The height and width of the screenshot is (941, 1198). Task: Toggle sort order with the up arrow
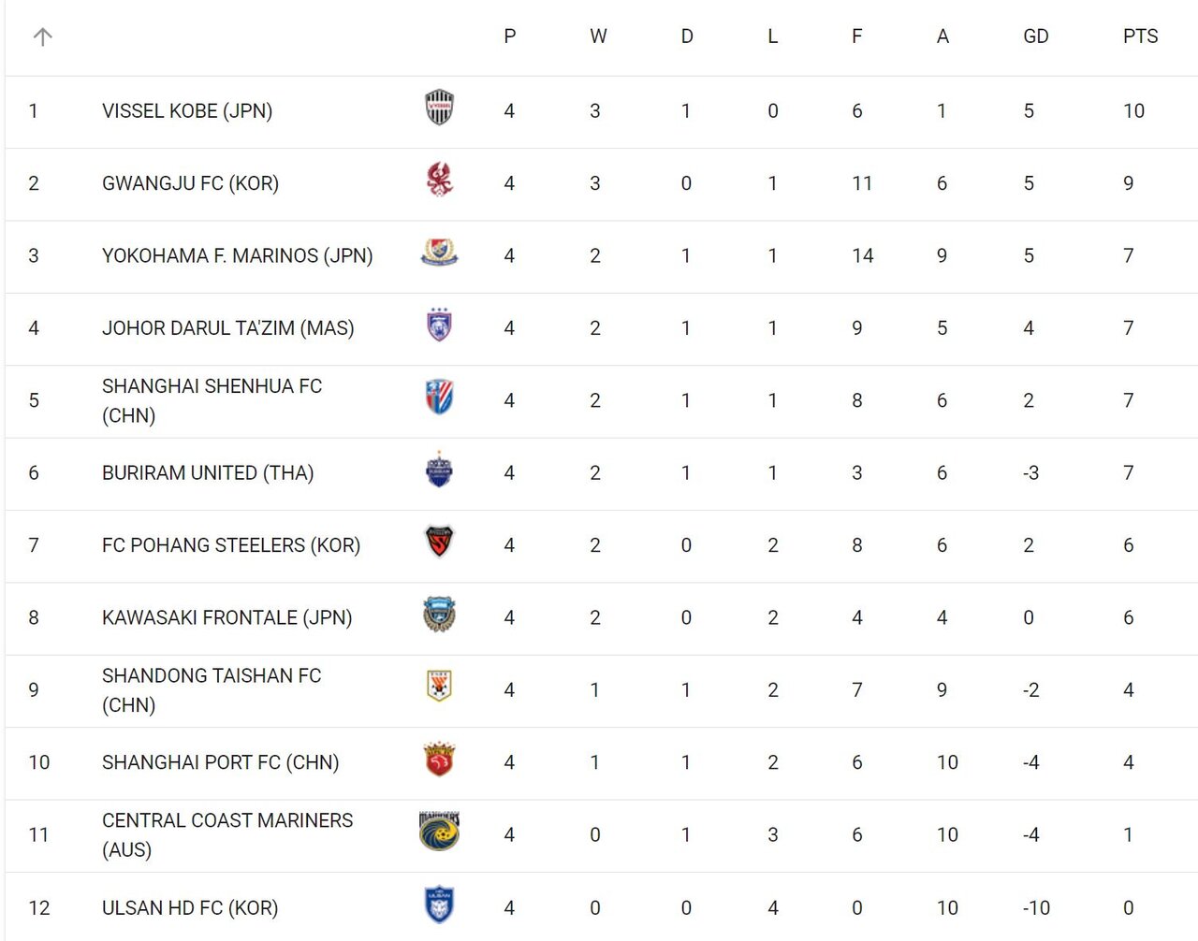(x=42, y=37)
